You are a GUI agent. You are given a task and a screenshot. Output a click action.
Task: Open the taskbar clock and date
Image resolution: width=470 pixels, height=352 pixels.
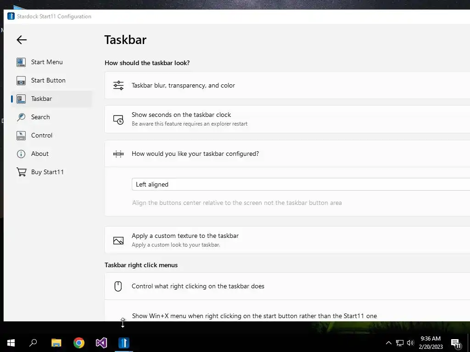(431, 343)
